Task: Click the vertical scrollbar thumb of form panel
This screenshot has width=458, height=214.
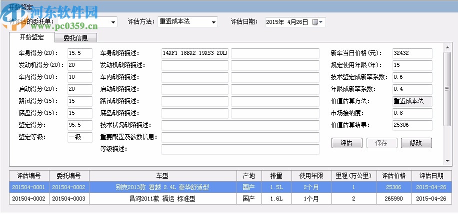Action: point(447,89)
